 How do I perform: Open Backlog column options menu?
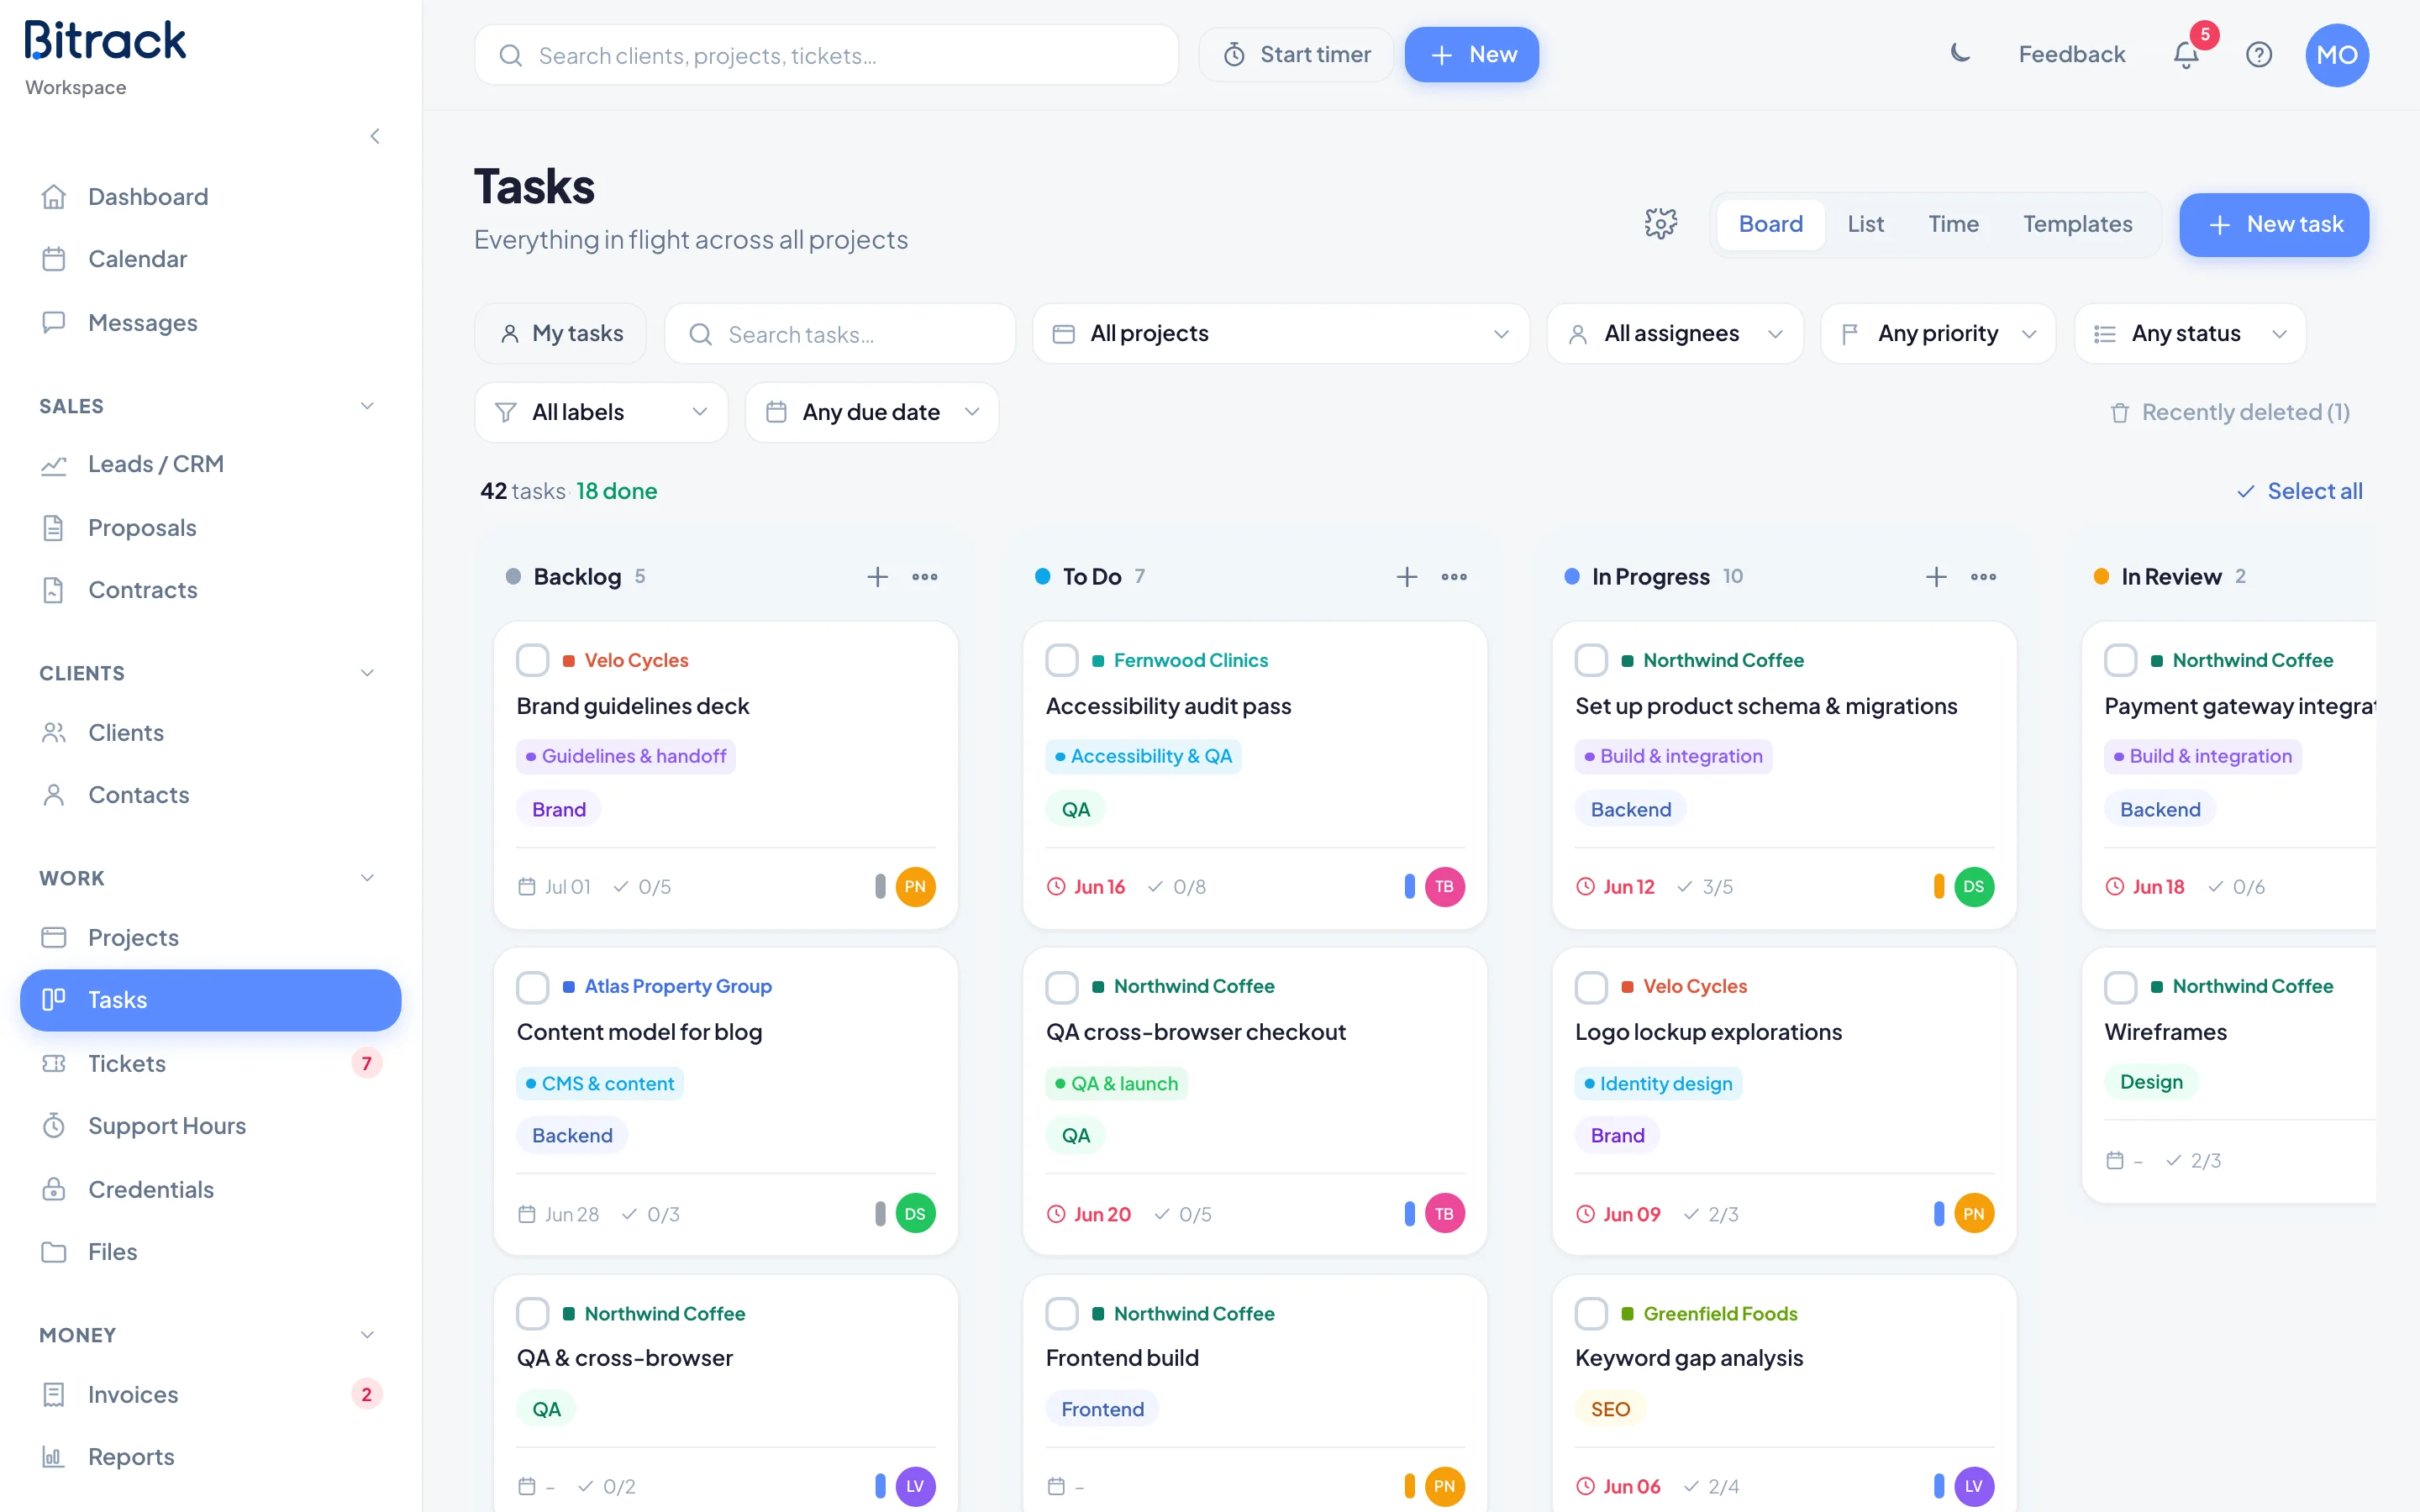(x=925, y=577)
